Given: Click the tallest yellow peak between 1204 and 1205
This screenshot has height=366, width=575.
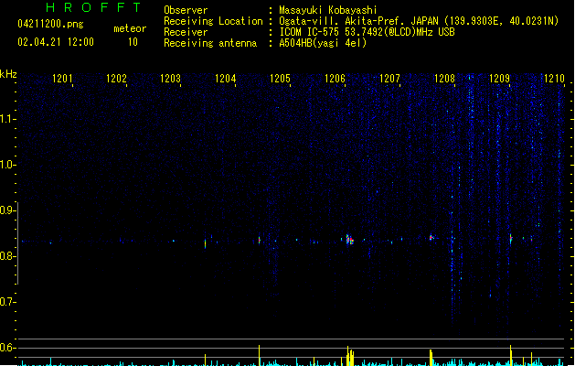Looking at the screenshot, I should 260,355.
